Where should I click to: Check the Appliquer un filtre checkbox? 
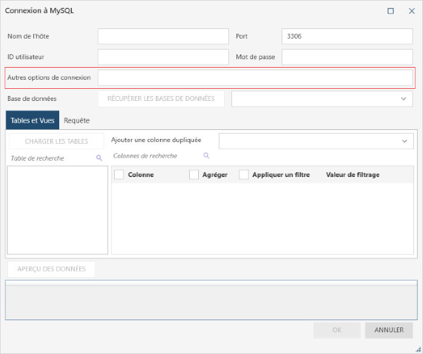[x=244, y=175]
